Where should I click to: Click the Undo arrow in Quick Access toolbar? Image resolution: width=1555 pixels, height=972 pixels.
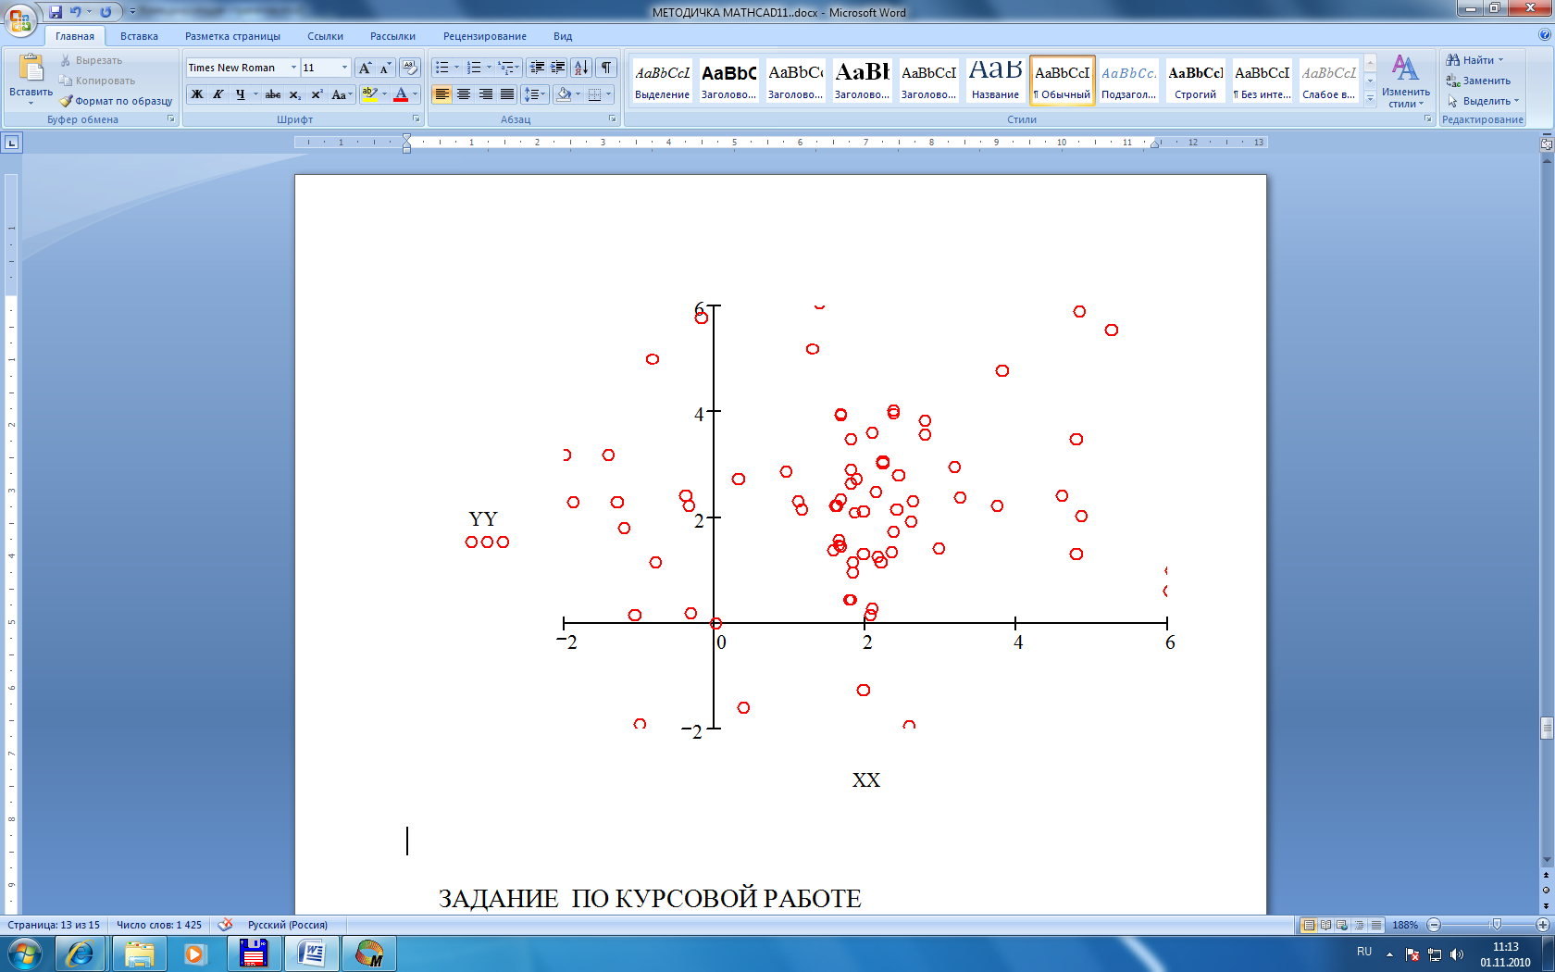[76, 12]
